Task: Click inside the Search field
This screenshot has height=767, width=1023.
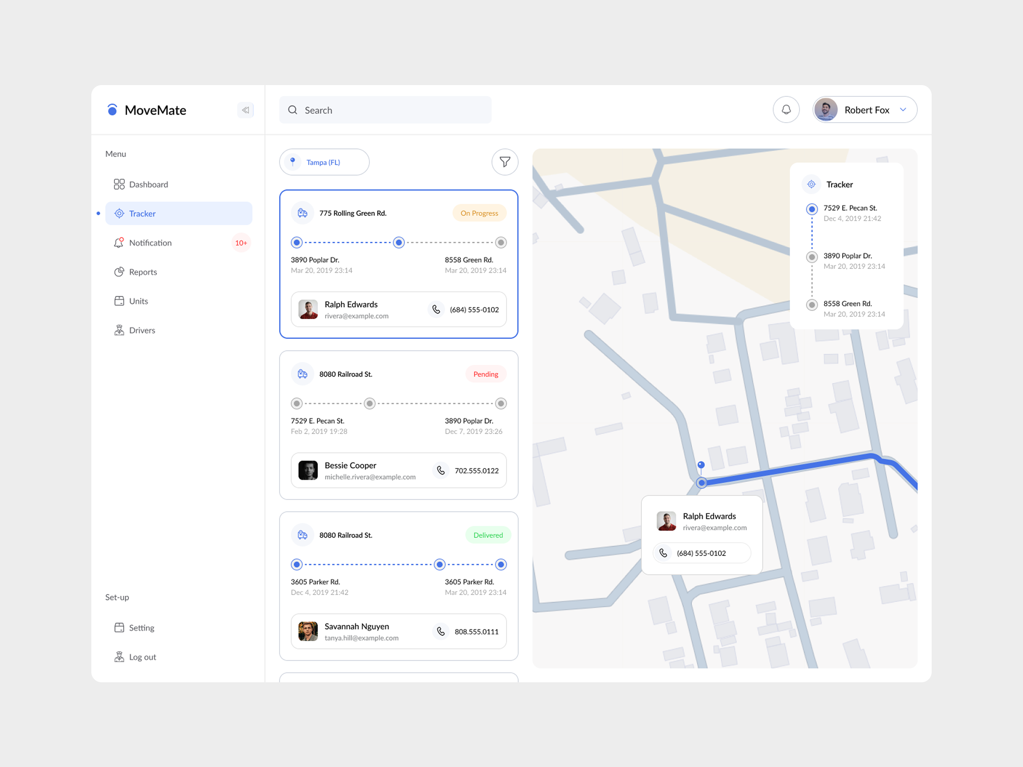Action: 385,110
